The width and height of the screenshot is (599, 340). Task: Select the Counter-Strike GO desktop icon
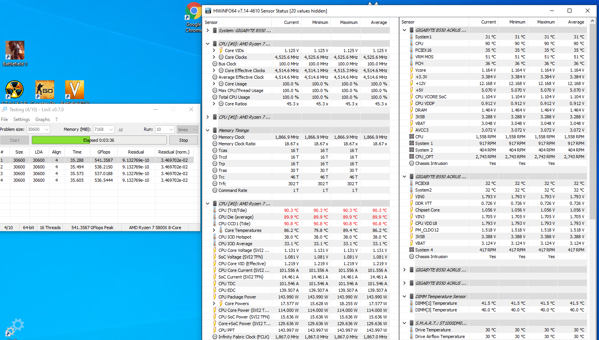(x=44, y=90)
